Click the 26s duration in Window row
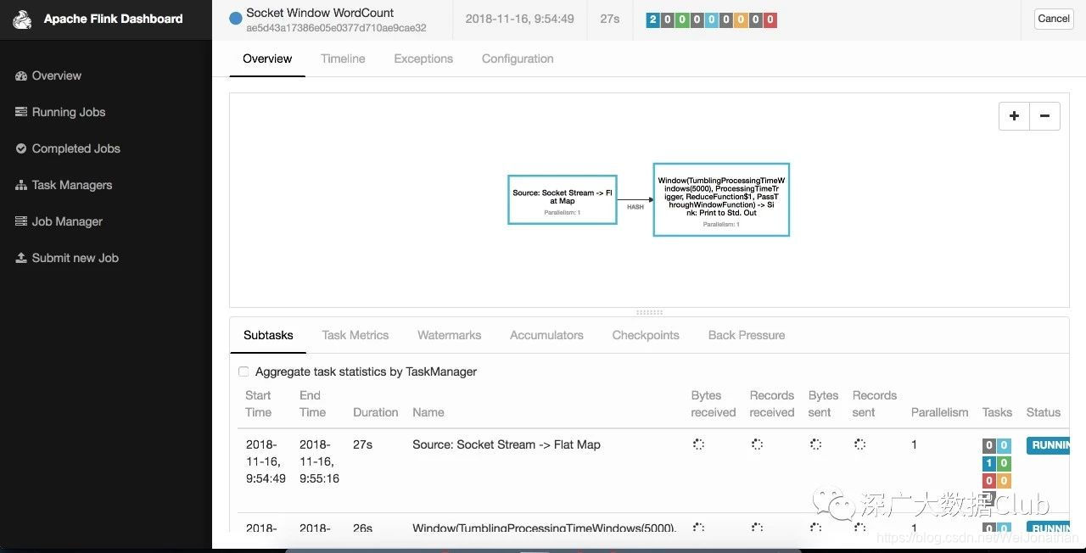The height and width of the screenshot is (553, 1086). [x=362, y=528]
